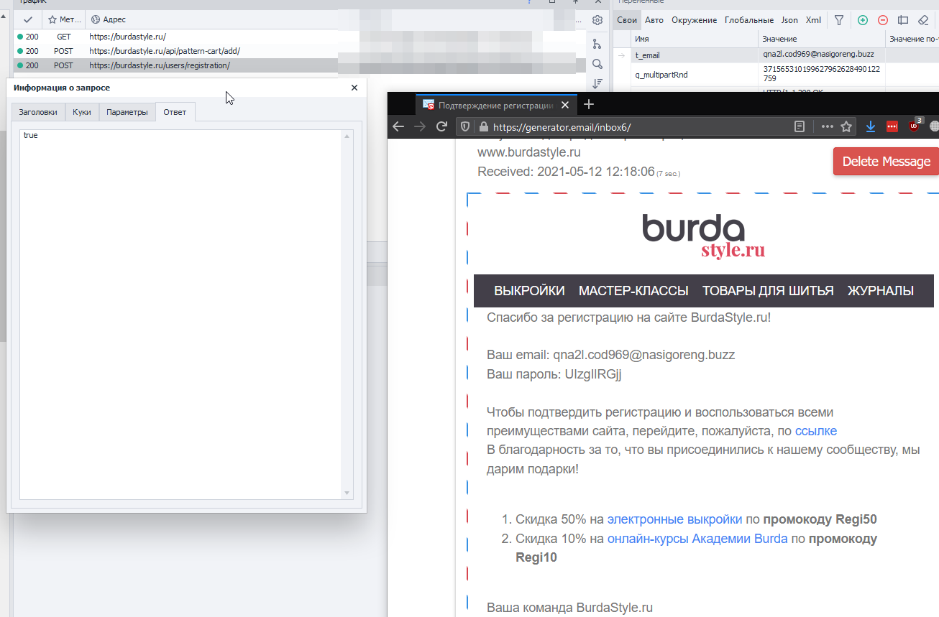Close the registration confirmation browser tab
This screenshot has height=617, width=939.
[565, 106]
